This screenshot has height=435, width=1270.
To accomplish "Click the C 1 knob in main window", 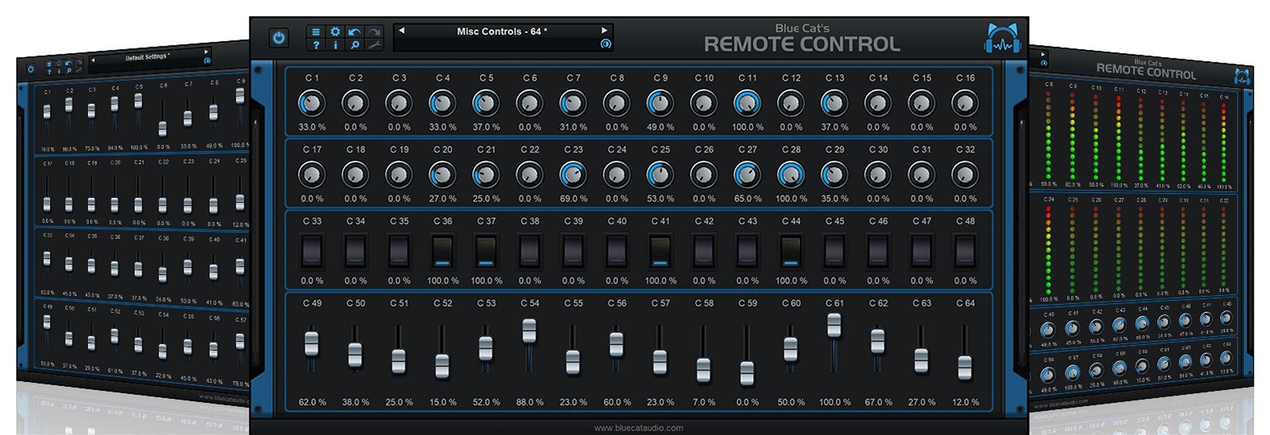I will [312, 103].
